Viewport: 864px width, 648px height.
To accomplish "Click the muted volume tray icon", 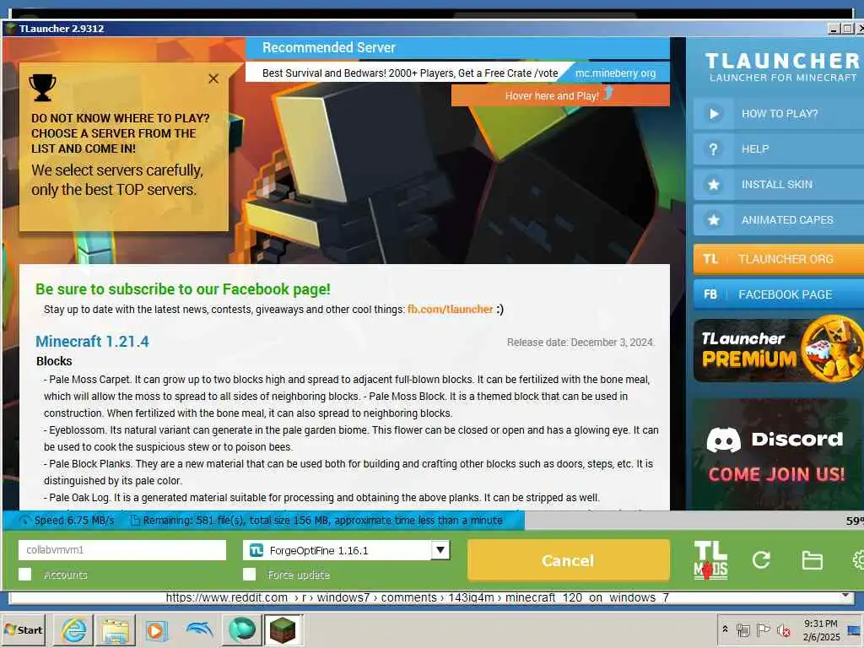I will [x=783, y=629].
